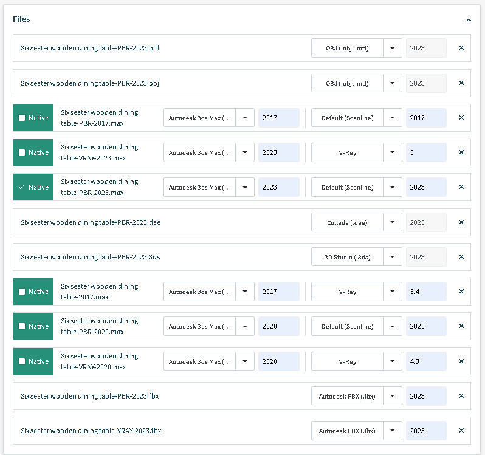Open Autodesk 3ds Max dropdown for table-2017.max
The image size is (485, 455).
(244, 292)
